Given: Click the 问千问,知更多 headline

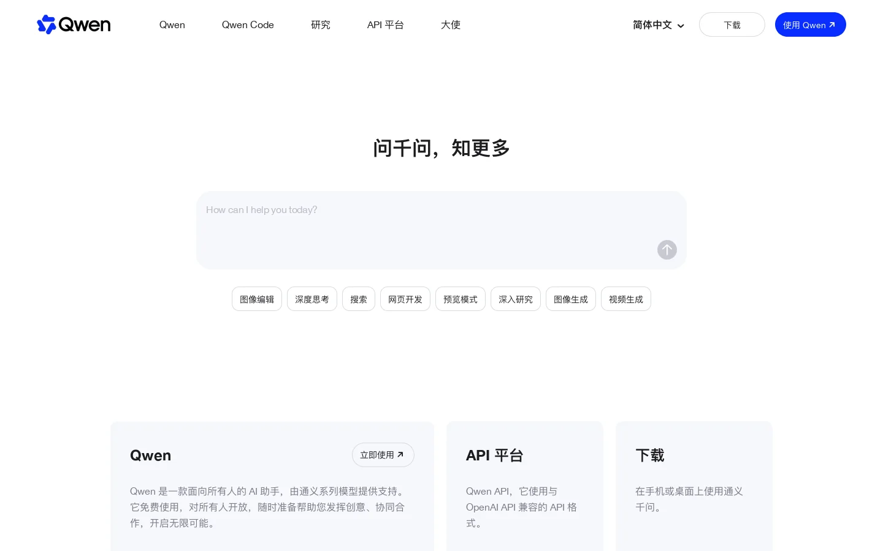Looking at the screenshot, I should [442, 148].
